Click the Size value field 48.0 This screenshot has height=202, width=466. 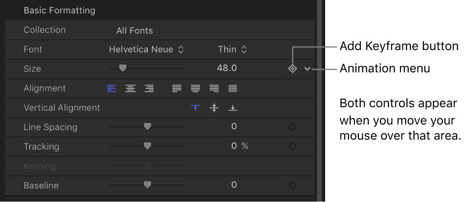pos(227,68)
